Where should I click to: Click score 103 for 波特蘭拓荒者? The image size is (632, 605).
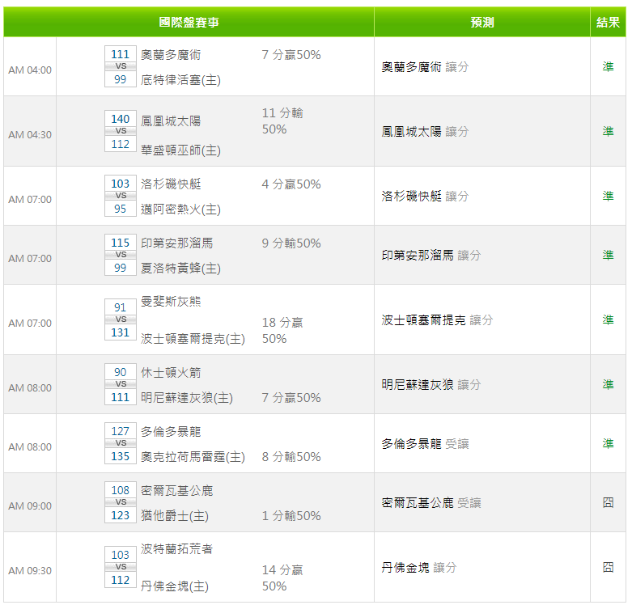pyautogui.click(x=120, y=555)
